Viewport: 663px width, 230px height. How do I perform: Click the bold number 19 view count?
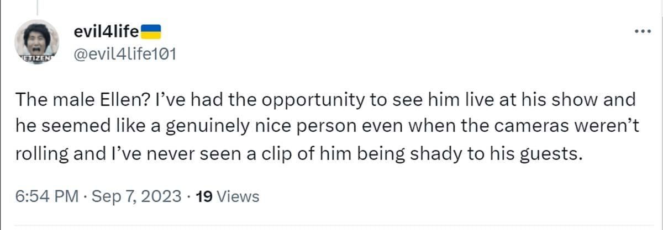[206, 196]
